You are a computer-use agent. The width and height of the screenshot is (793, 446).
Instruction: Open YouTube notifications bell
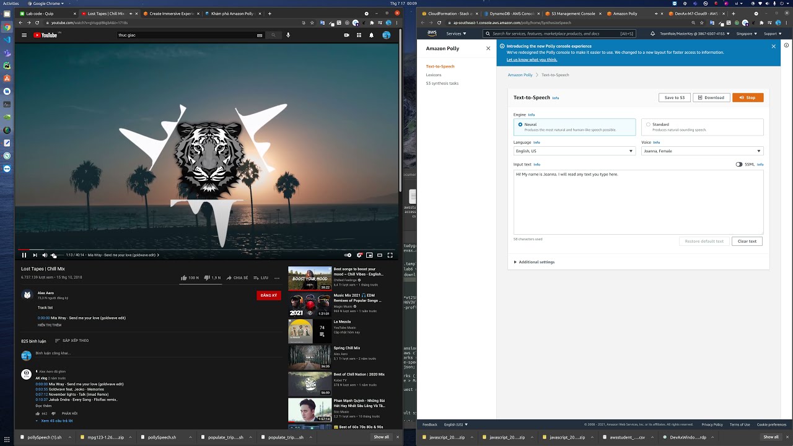[371, 35]
